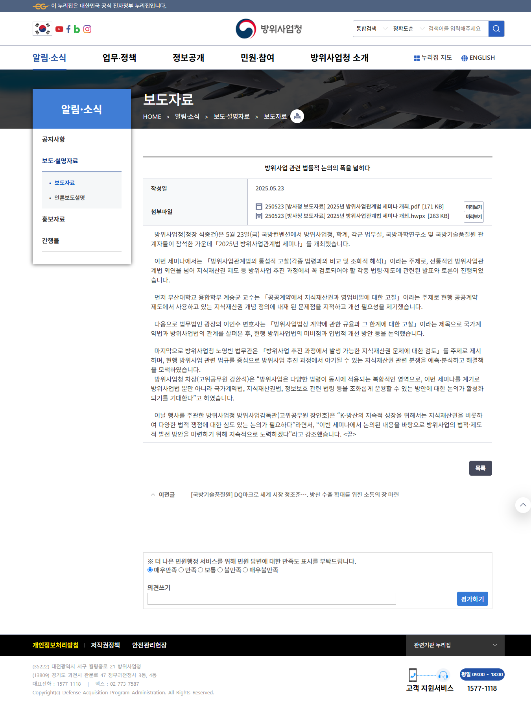Select 매우만족 satisfaction option
The height and width of the screenshot is (703, 531).
point(150,570)
